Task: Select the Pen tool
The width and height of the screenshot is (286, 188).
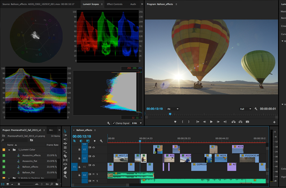Action: [x=65, y=168]
